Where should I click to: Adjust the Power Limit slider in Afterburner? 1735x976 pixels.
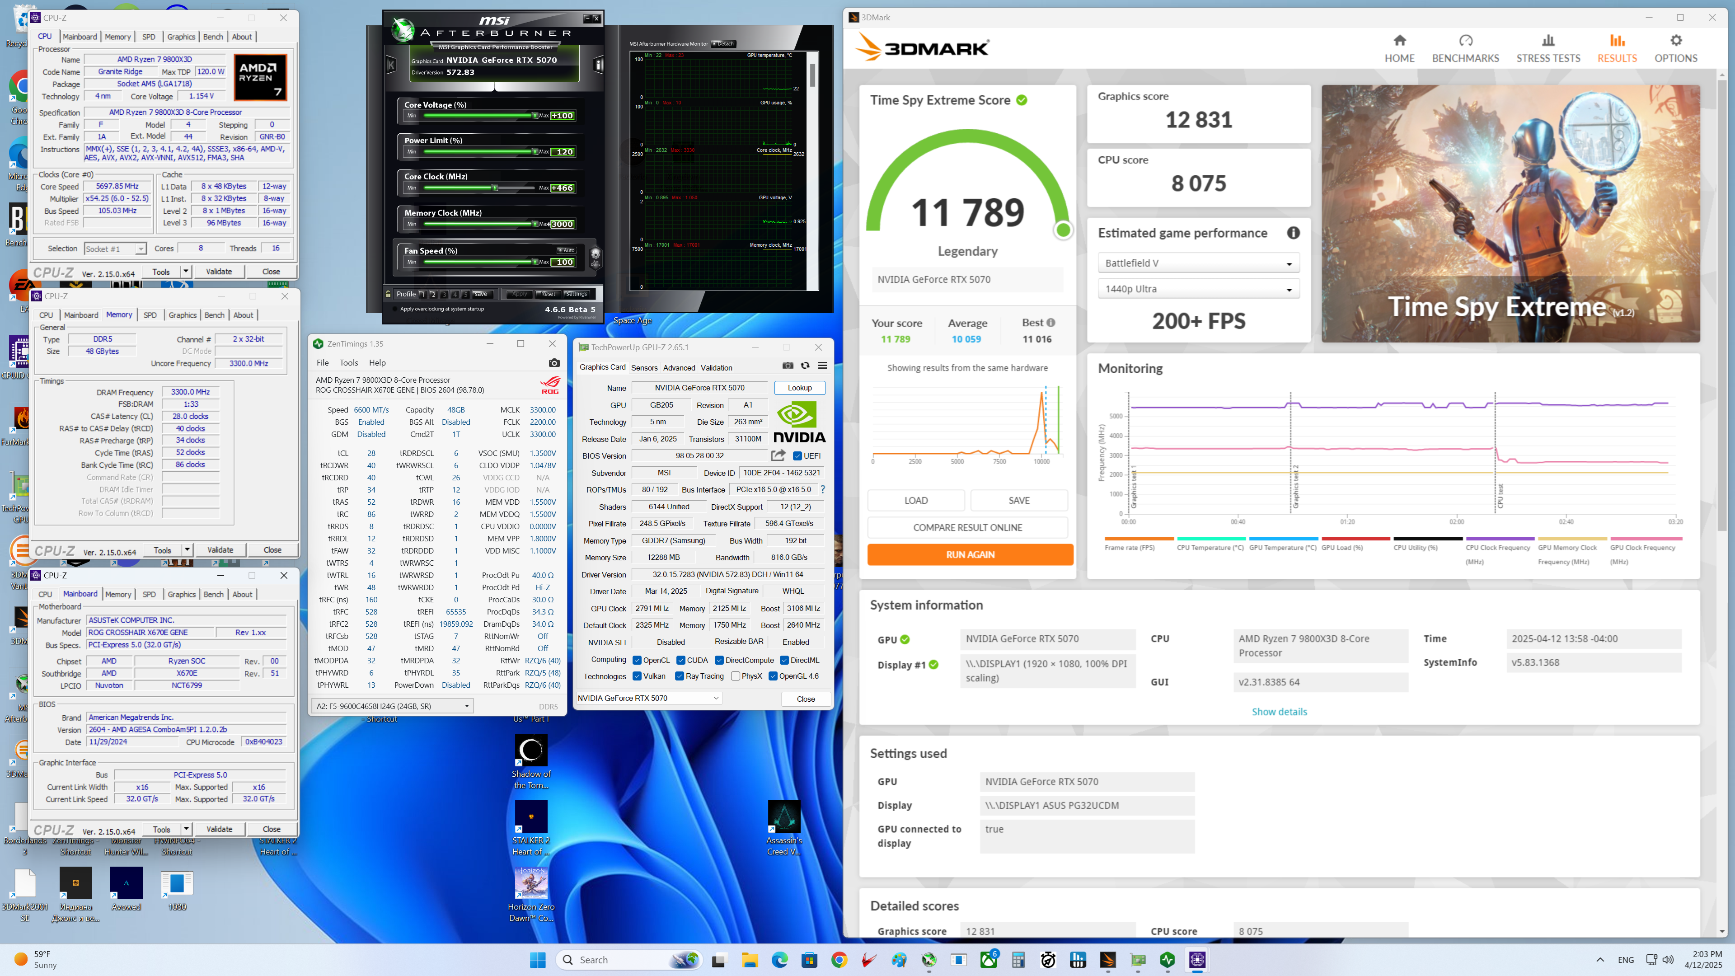point(535,151)
